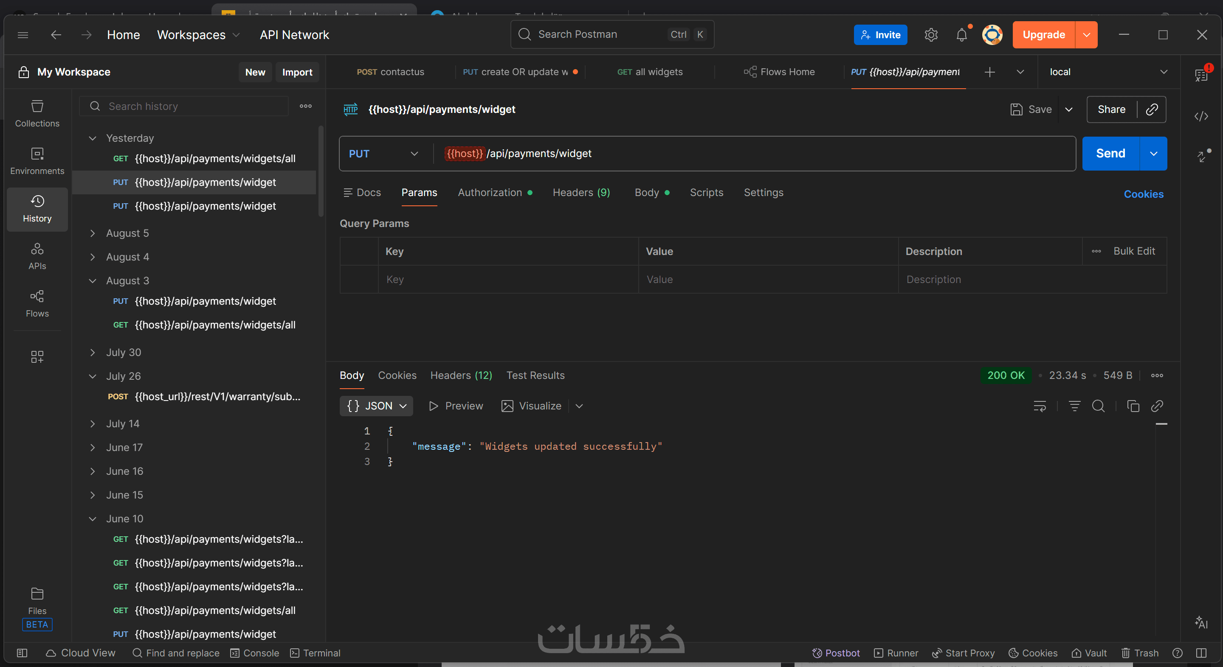Expand the August 5 history group
1223x667 pixels.
(x=93, y=233)
